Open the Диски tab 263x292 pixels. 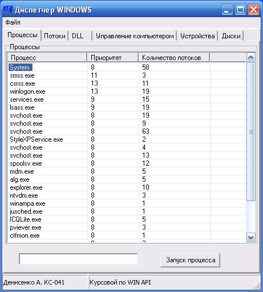coord(231,36)
